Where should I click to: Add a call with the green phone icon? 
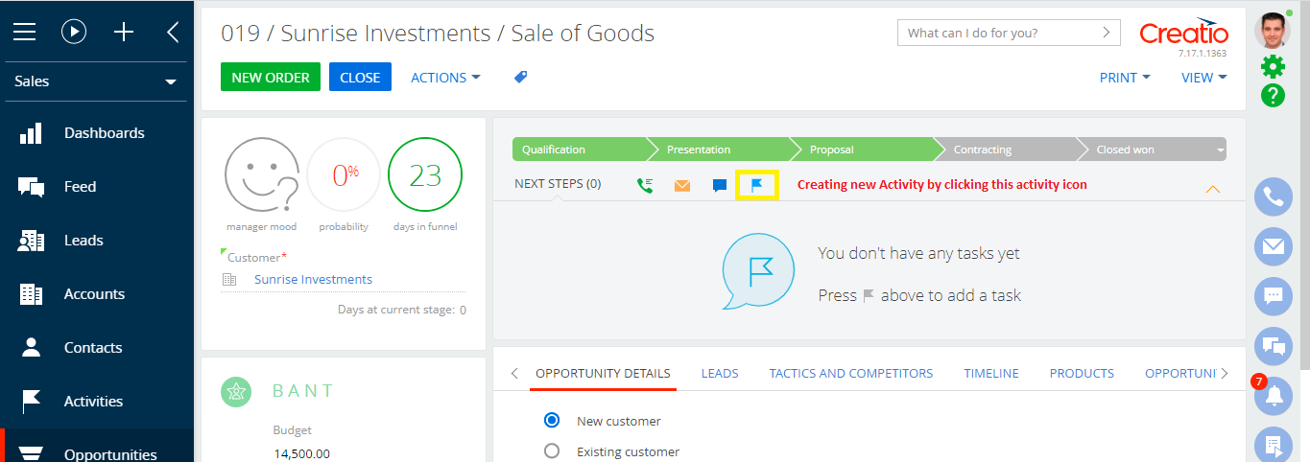[645, 185]
